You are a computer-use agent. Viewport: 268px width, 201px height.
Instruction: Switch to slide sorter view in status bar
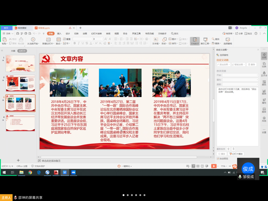tap(198, 166)
